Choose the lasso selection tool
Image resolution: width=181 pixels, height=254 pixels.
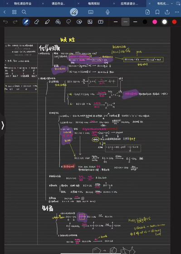[x=68, y=22]
